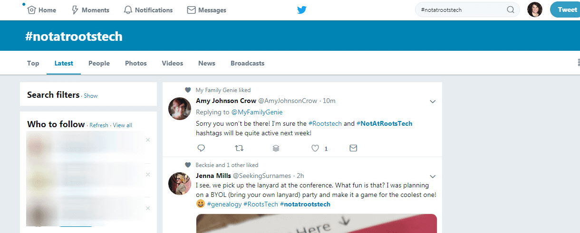Open #RootsTech hashtag in Jenna's tweet
This screenshot has height=233, width=580.
[261, 204]
